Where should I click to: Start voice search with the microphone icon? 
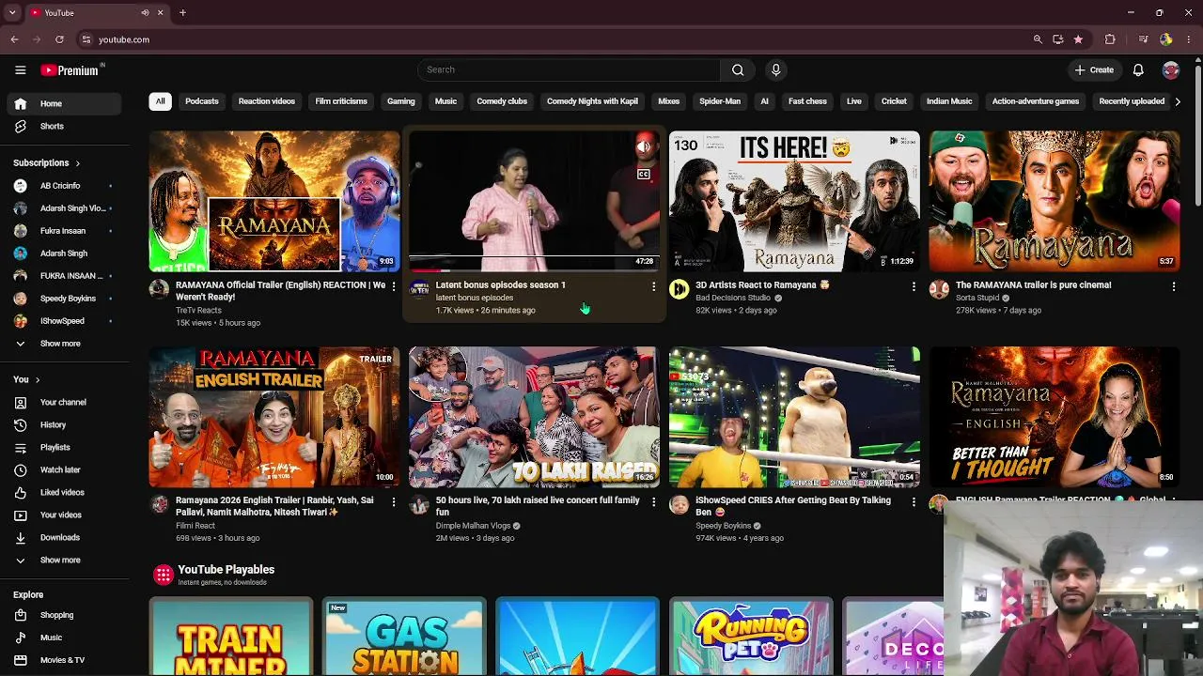775,69
